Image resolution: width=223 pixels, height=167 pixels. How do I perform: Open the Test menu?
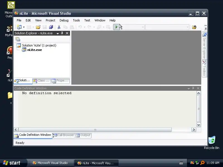click(x=87, y=20)
